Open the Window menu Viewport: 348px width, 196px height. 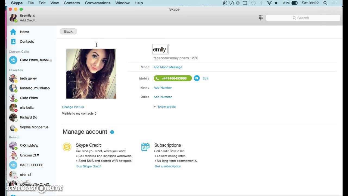point(122,3)
